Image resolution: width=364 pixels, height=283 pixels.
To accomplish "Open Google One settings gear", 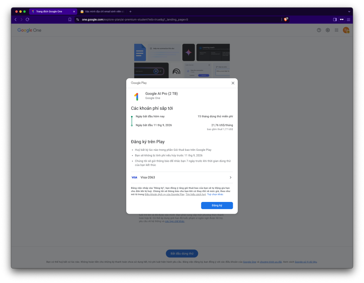I will point(327,30).
